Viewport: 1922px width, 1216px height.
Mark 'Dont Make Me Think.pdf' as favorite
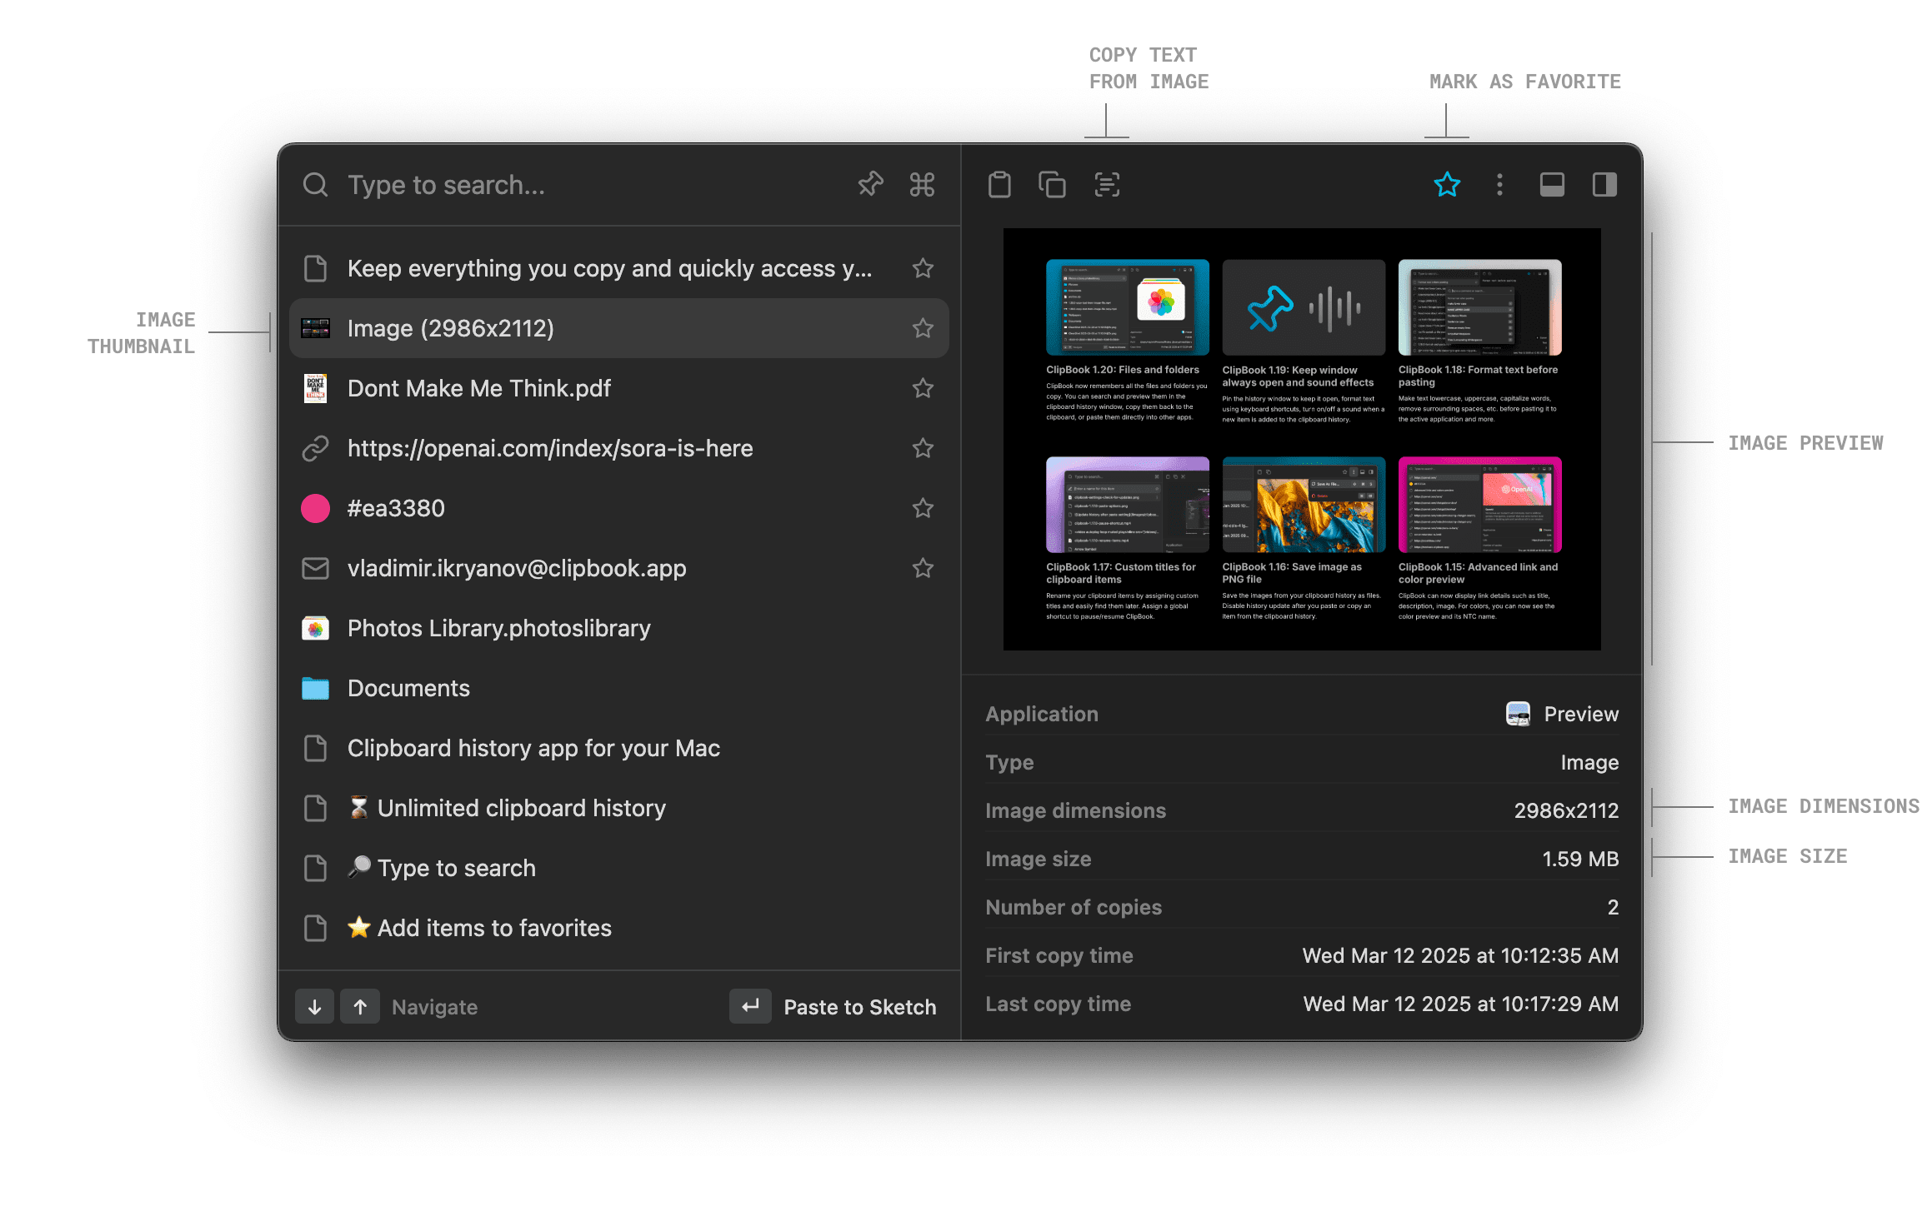tap(923, 387)
